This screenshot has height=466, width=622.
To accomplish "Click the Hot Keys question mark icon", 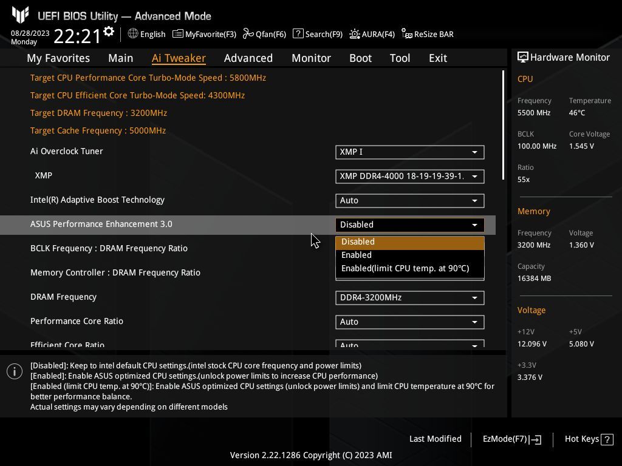I will (607, 439).
